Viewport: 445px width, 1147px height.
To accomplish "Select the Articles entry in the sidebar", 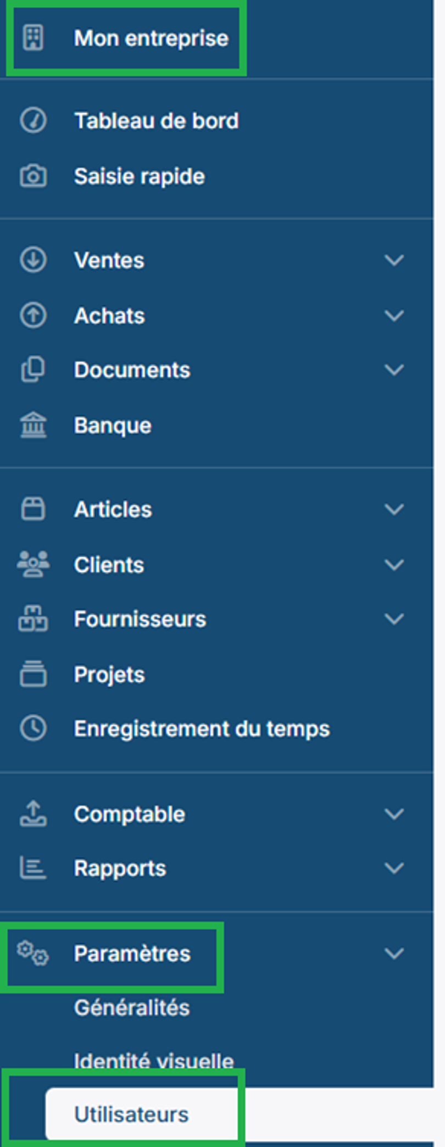I will pyautogui.click(x=113, y=509).
